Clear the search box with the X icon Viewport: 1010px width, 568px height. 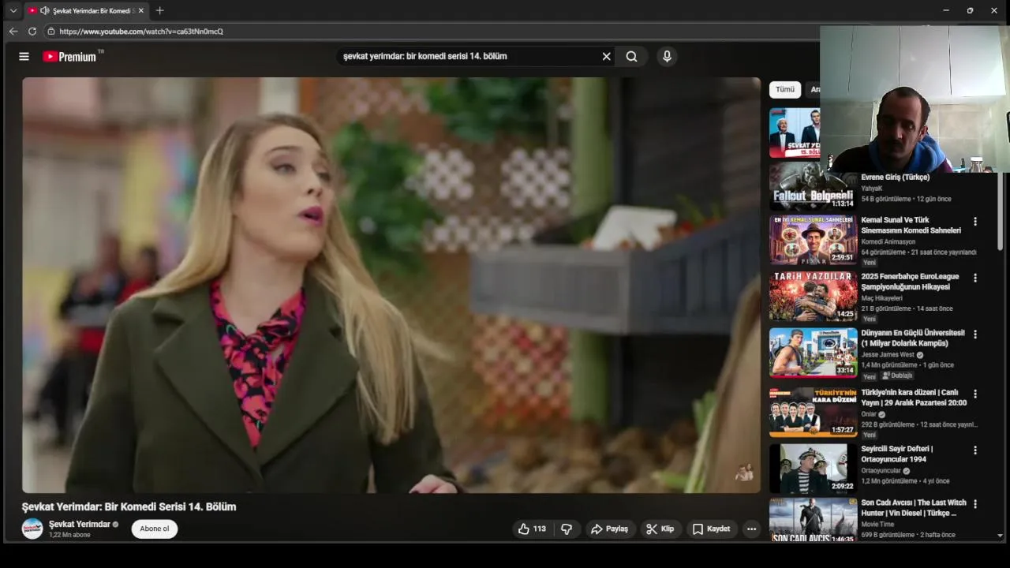pos(606,56)
